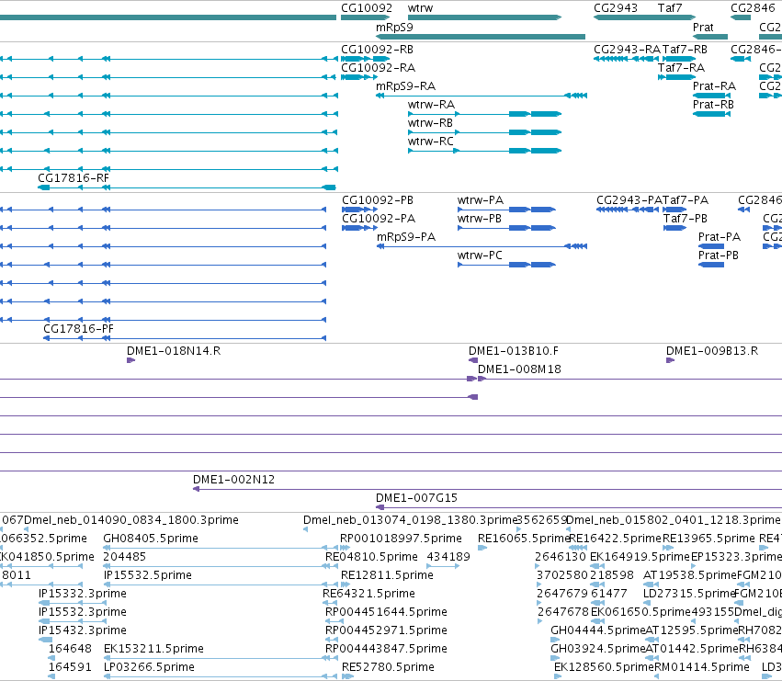Screen dimensions: 782x681
Task: Click the Taf7-PA protein label
Action: (x=686, y=200)
